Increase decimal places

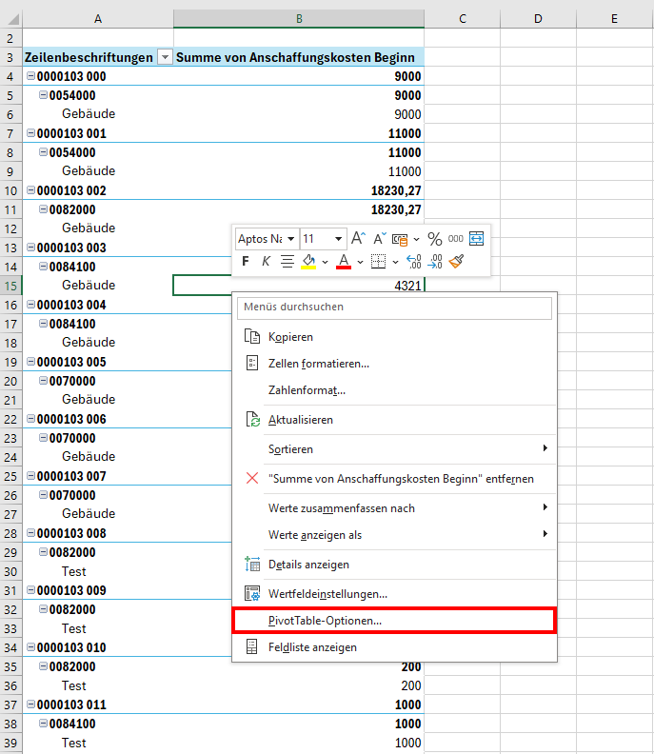point(413,262)
